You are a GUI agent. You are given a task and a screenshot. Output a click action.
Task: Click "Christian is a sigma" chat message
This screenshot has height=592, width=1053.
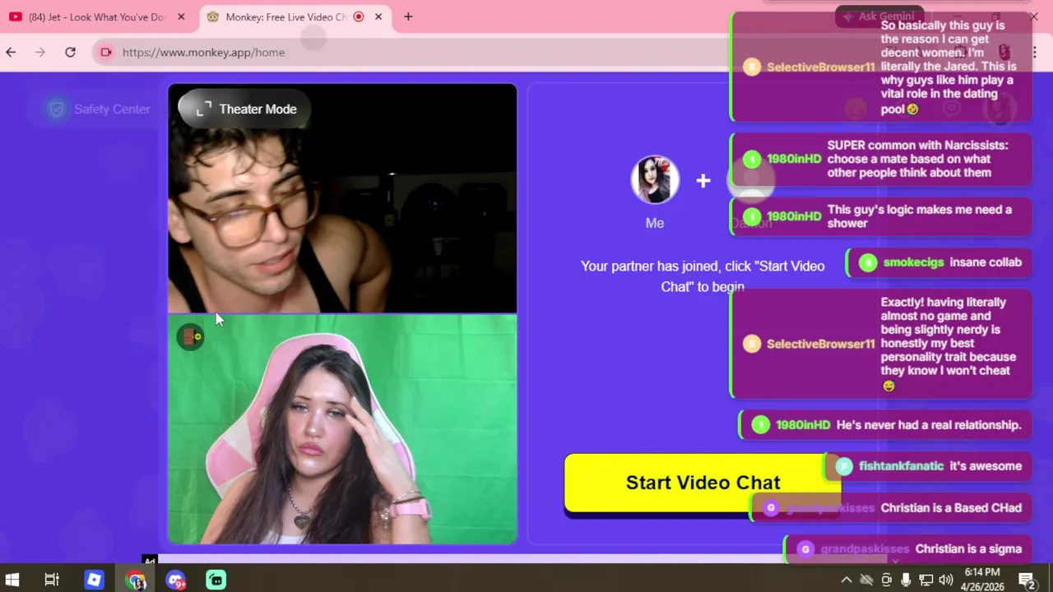coord(909,549)
